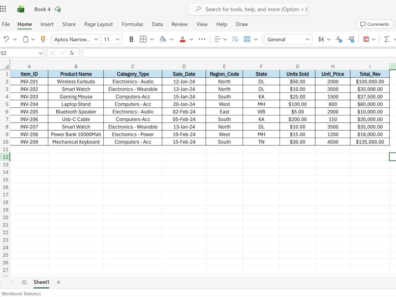396x297 pixels.
Task: Select the Wireless Earbuds cell
Action: click(76, 82)
